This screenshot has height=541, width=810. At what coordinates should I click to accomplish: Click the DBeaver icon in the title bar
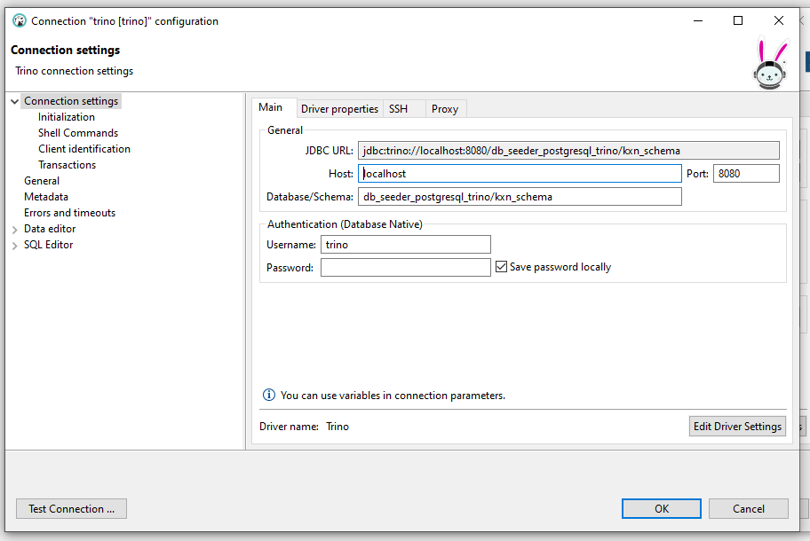pyautogui.click(x=20, y=20)
